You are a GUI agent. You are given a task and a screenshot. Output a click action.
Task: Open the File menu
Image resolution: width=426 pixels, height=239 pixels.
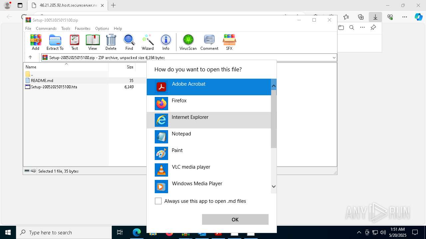tap(28, 29)
